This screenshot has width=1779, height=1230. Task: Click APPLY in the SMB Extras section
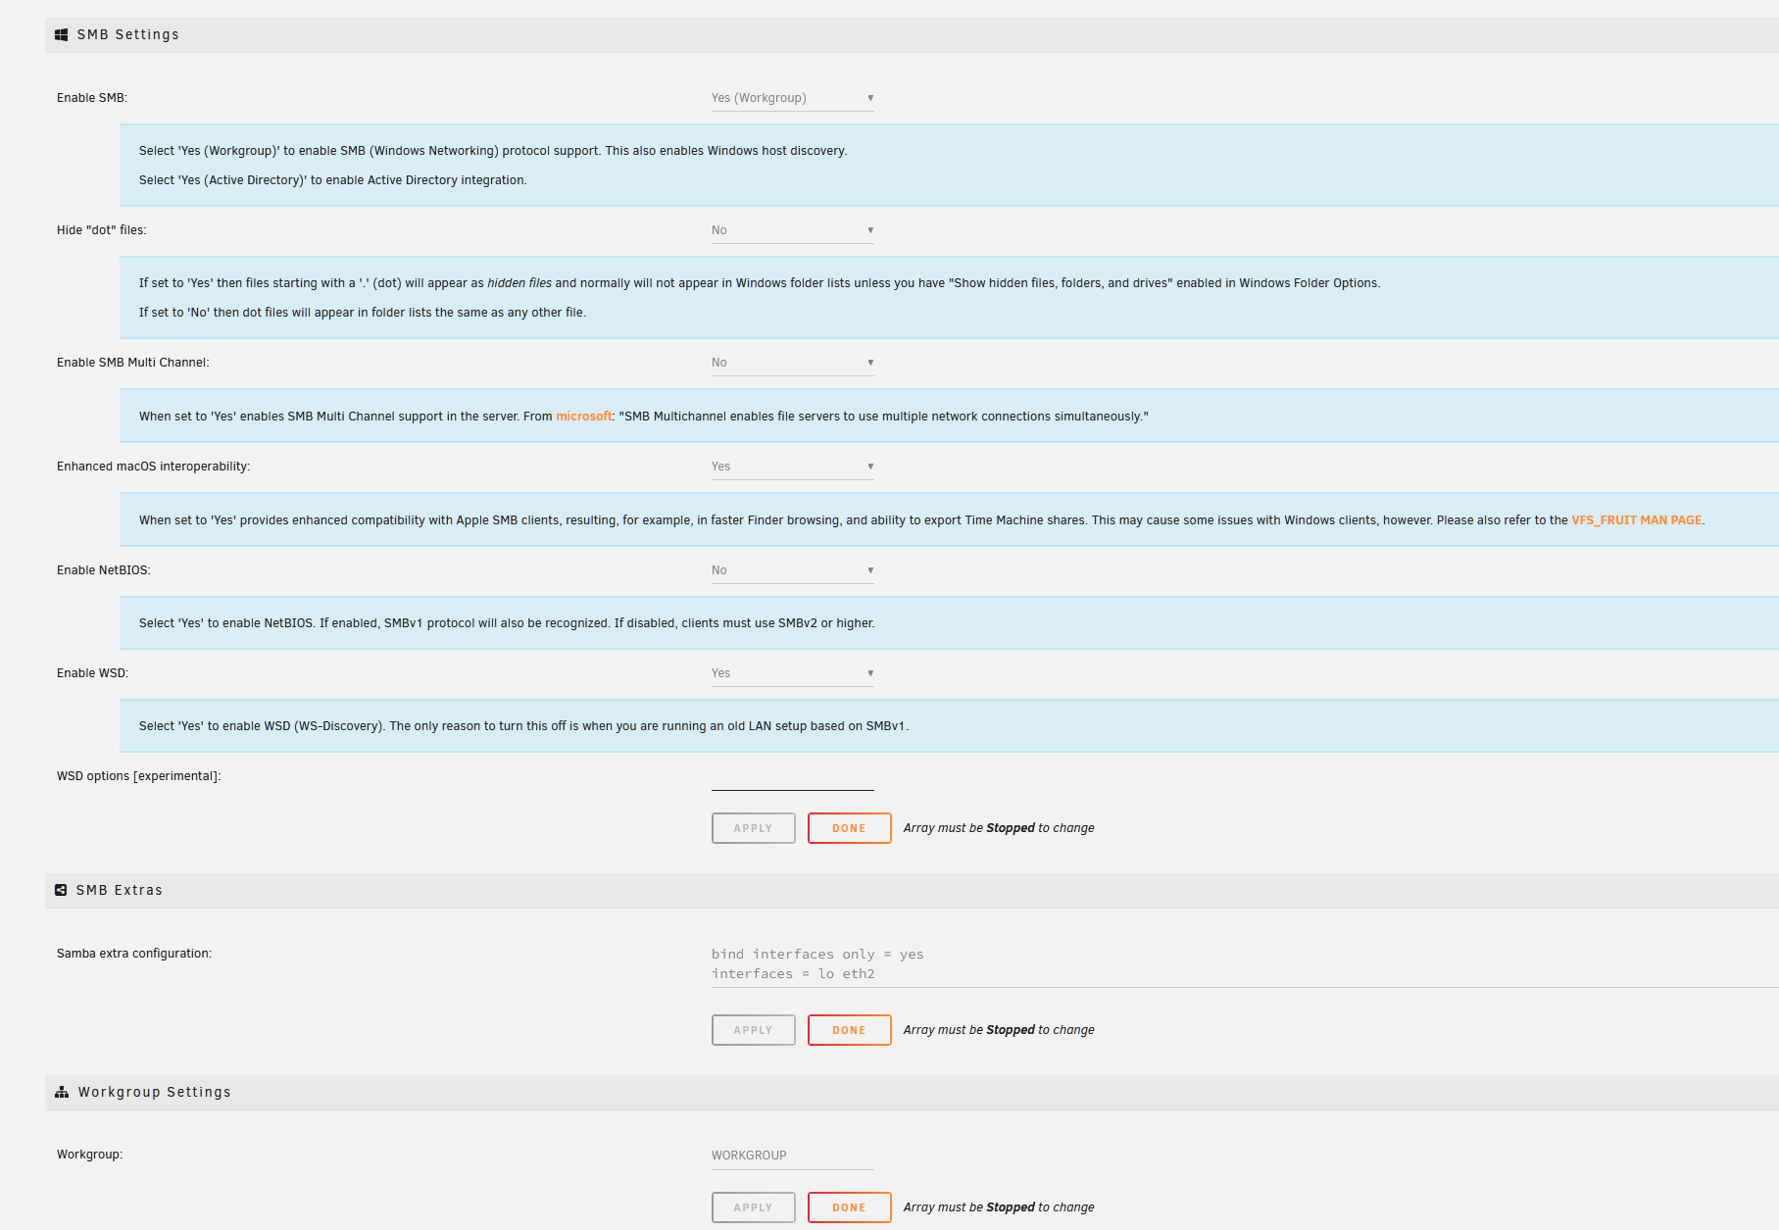tap(753, 1030)
